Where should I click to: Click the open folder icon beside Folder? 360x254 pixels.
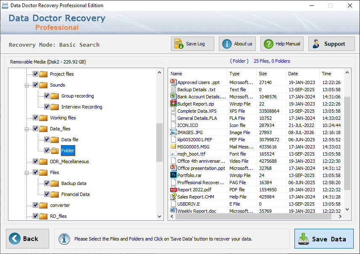pyautogui.click(x=55, y=151)
